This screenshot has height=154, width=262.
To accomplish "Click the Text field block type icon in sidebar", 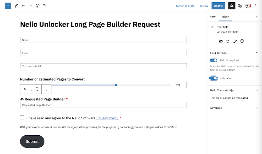I will tap(212, 27).
